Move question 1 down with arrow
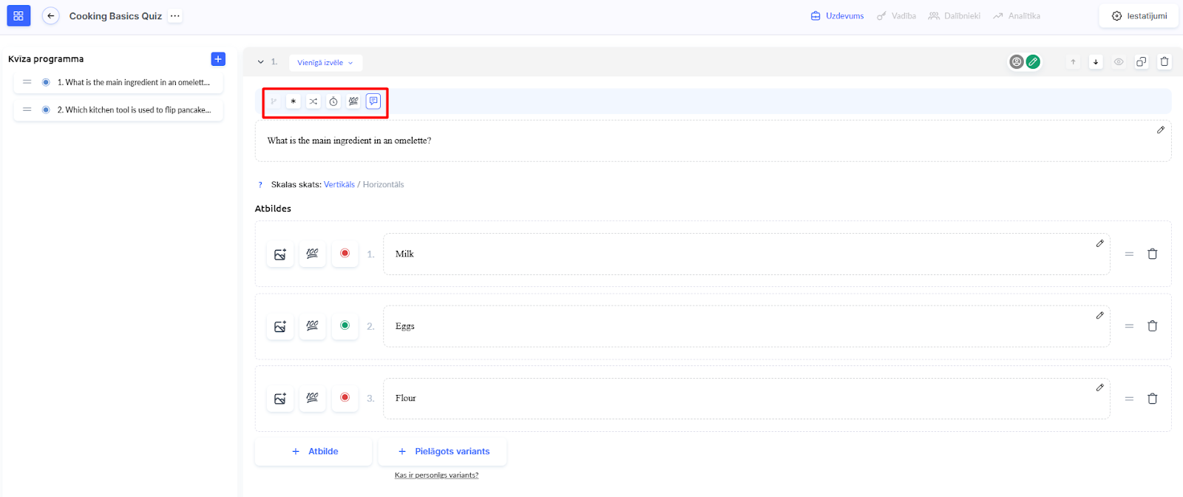The image size is (1183, 497). pos(1096,62)
